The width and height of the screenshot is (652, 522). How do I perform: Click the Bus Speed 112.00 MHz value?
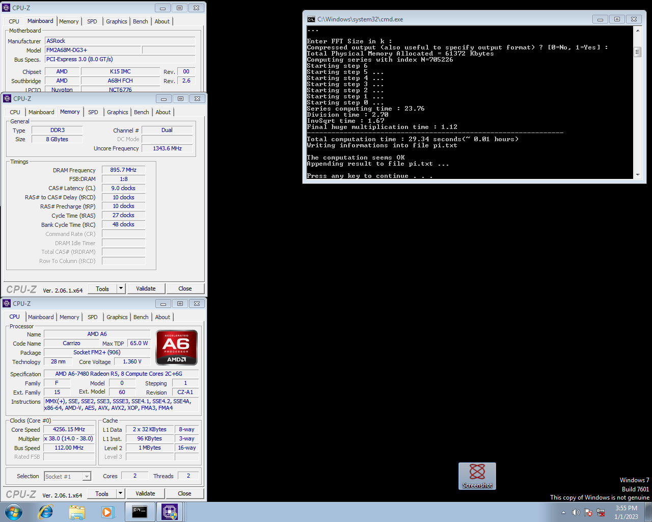pos(69,448)
